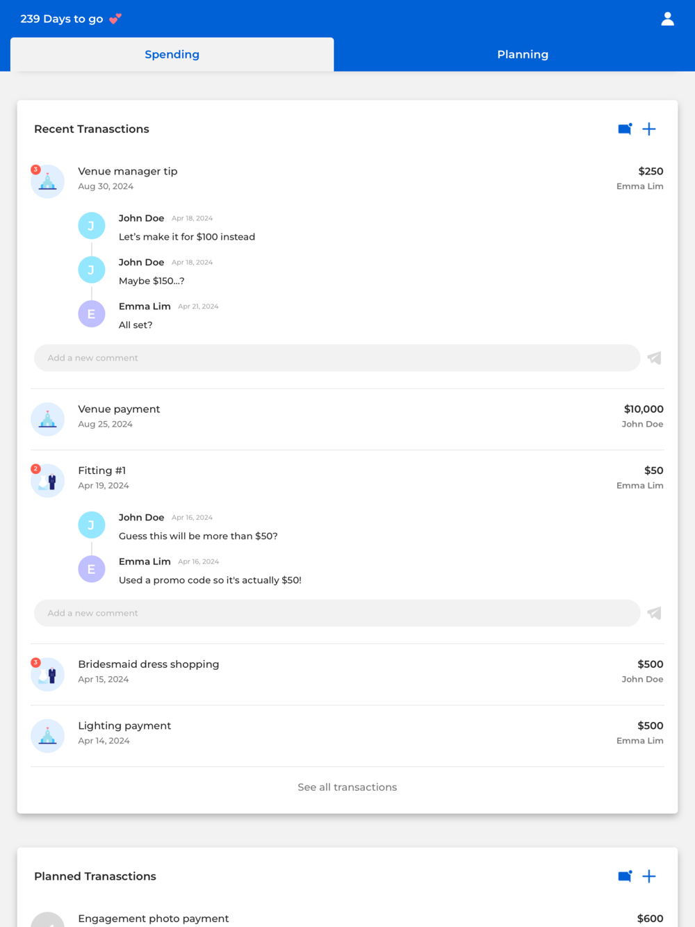Viewport: 695px width, 927px height.
Task: Click the Venue manager tip category icon
Action: pos(48,181)
